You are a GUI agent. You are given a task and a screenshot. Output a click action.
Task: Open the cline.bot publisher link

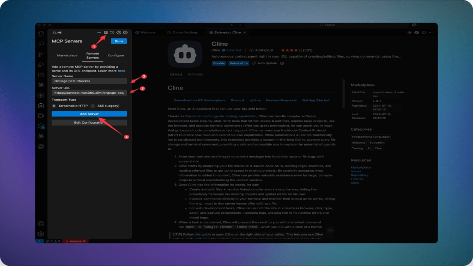click(234, 50)
